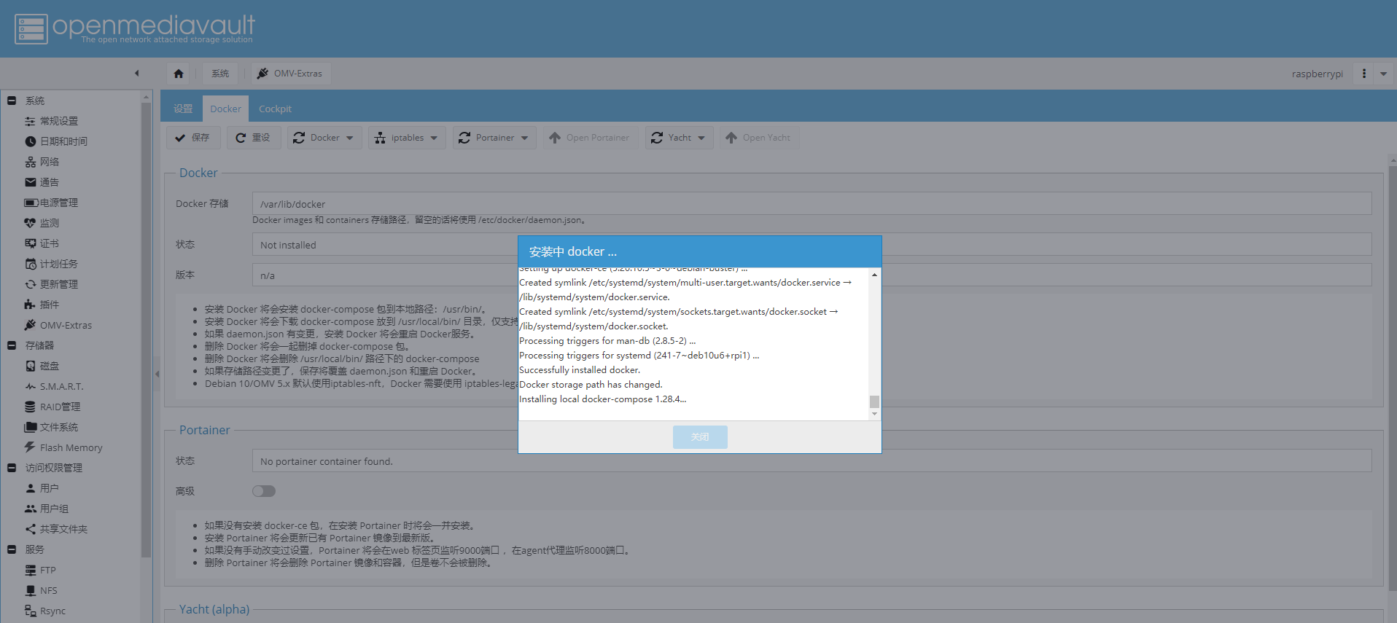Toggle the 高级 advanced switch

(264, 491)
